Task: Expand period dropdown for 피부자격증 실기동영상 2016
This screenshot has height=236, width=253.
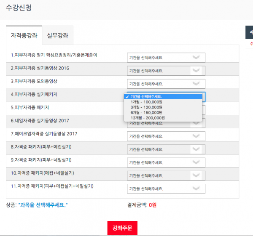Action: 166,71
